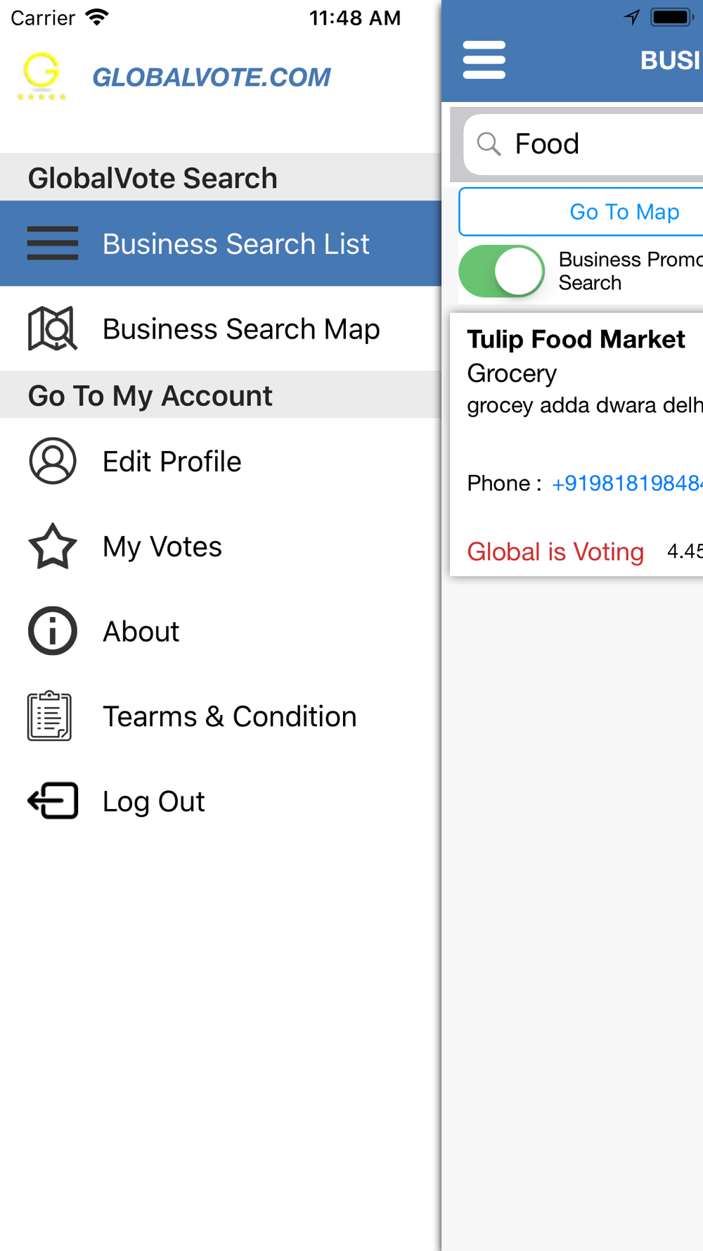
Task: Click the GLOBALVOTE.COM title link
Action: pos(212,77)
